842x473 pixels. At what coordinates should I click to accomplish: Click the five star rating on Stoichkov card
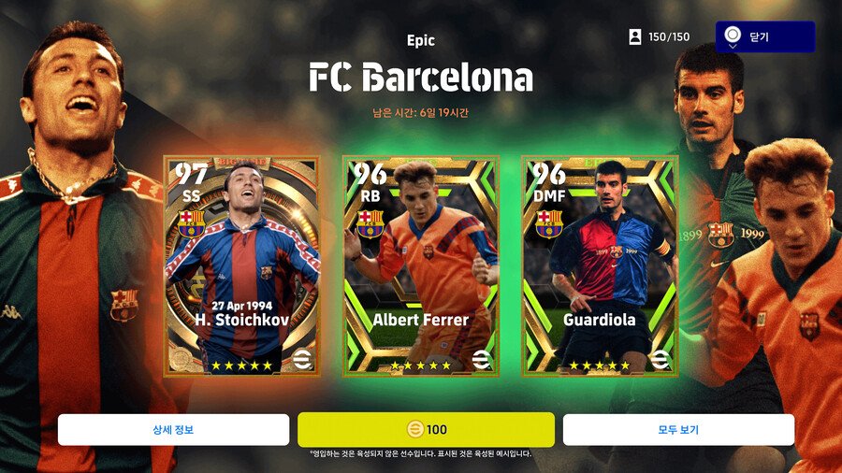click(x=241, y=365)
